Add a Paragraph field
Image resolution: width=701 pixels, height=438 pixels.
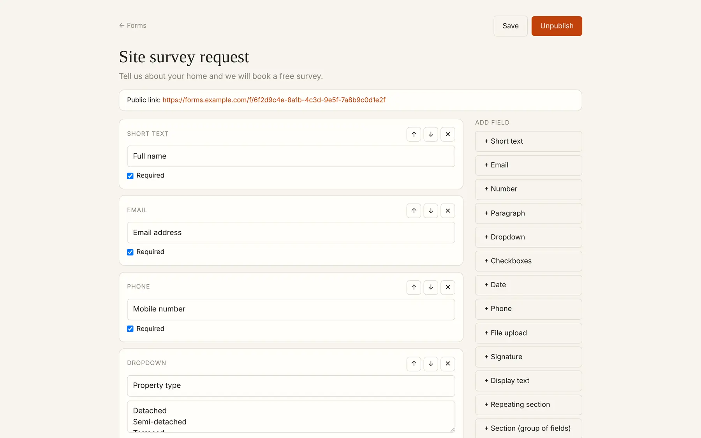[528, 213]
